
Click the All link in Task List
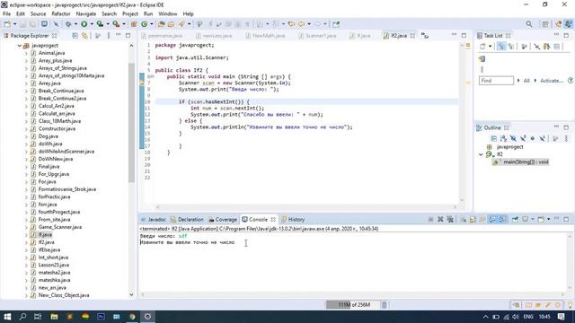(526, 81)
